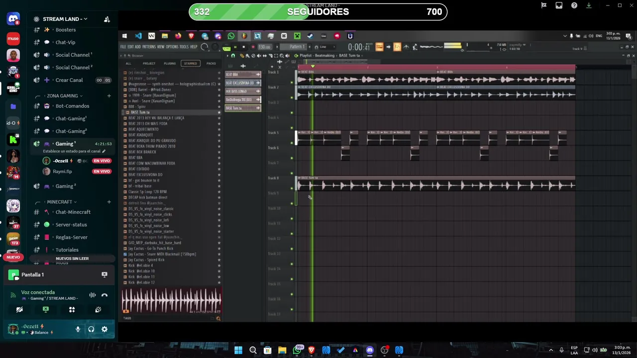Join the Gaming ² voice channel
This screenshot has width=637, height=358.
(x=66, y=186)
